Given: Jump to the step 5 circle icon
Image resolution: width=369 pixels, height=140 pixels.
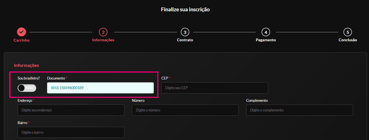Looking at the screenshot, I should [x=348, y=32].
